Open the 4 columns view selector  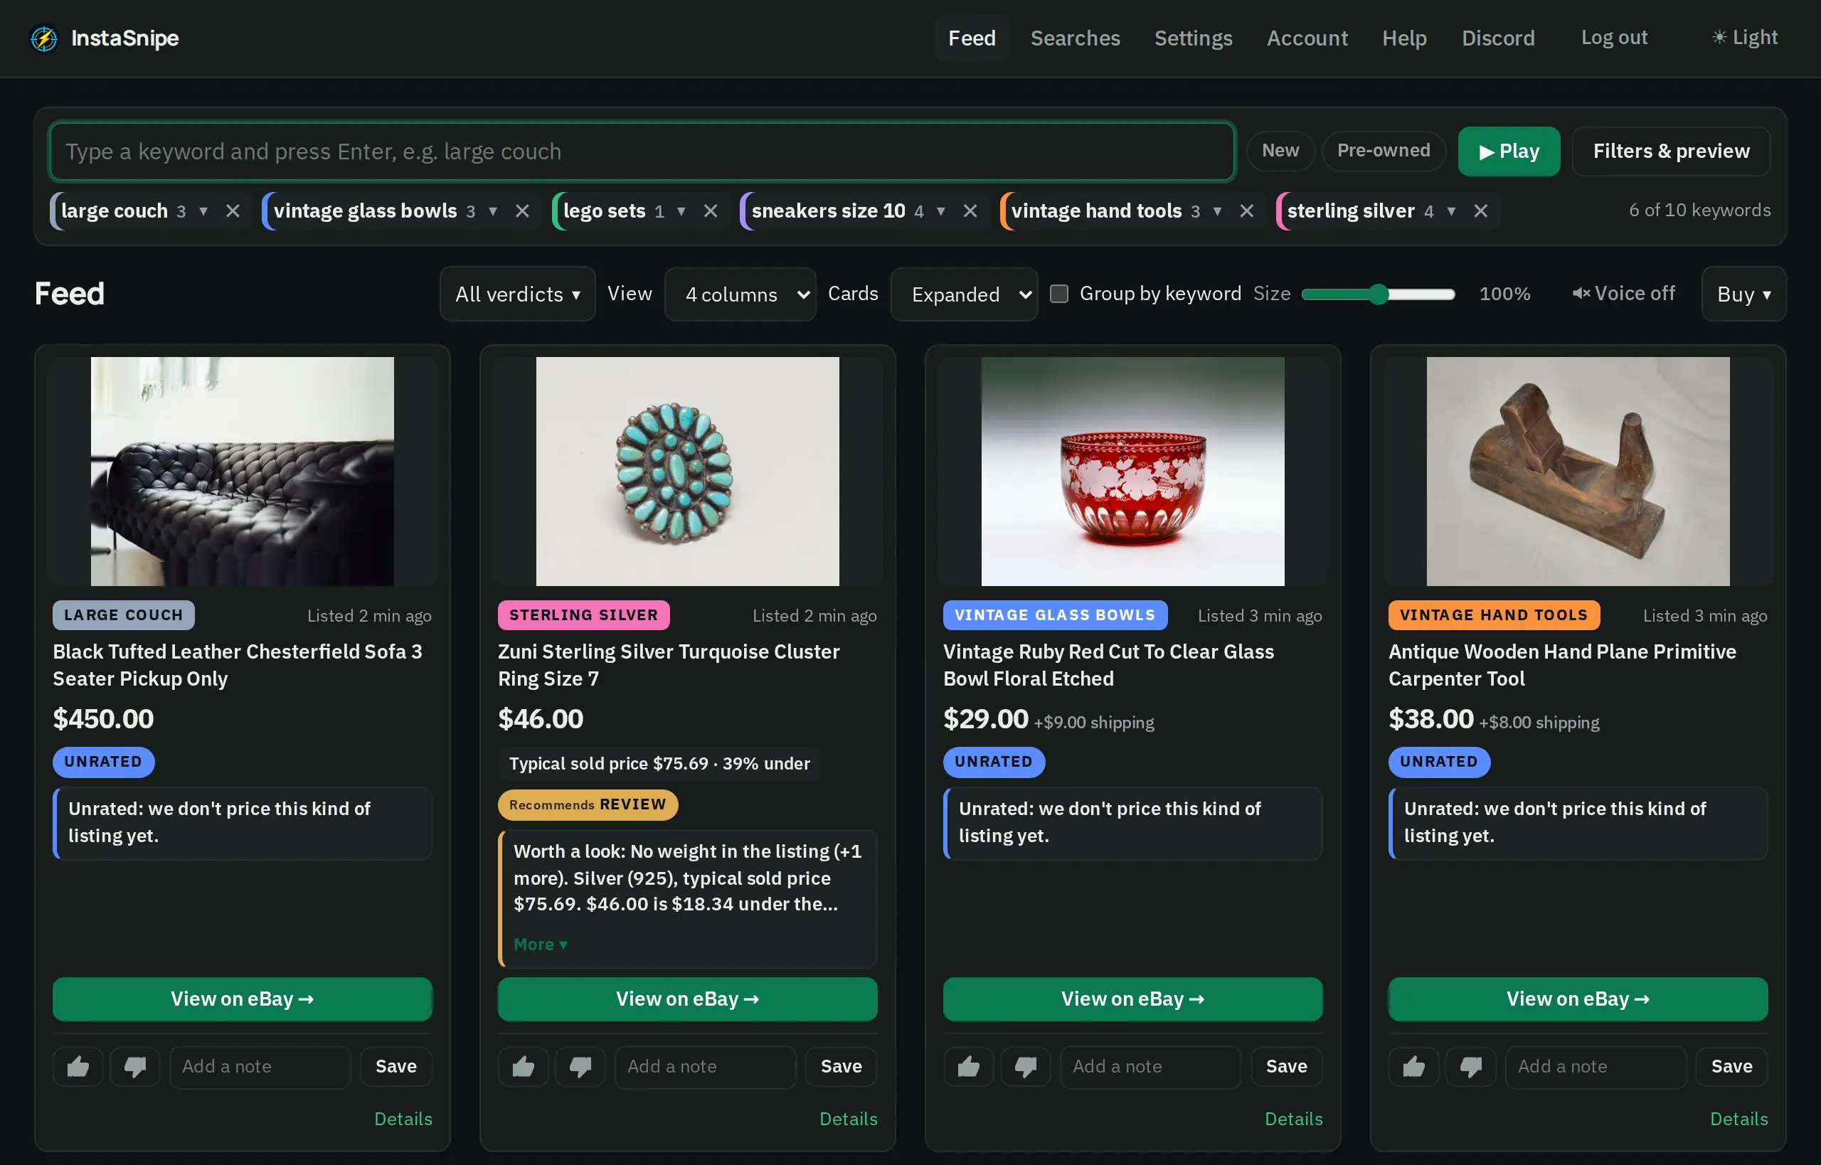(x=740, y=294)
